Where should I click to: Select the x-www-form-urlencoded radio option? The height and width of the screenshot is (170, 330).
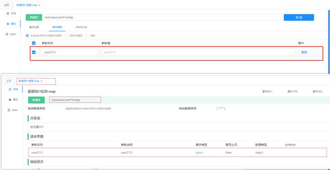point(27,36)
